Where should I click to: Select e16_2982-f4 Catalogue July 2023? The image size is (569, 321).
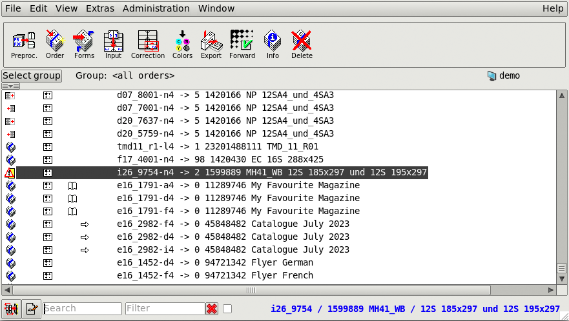(233, 224)
